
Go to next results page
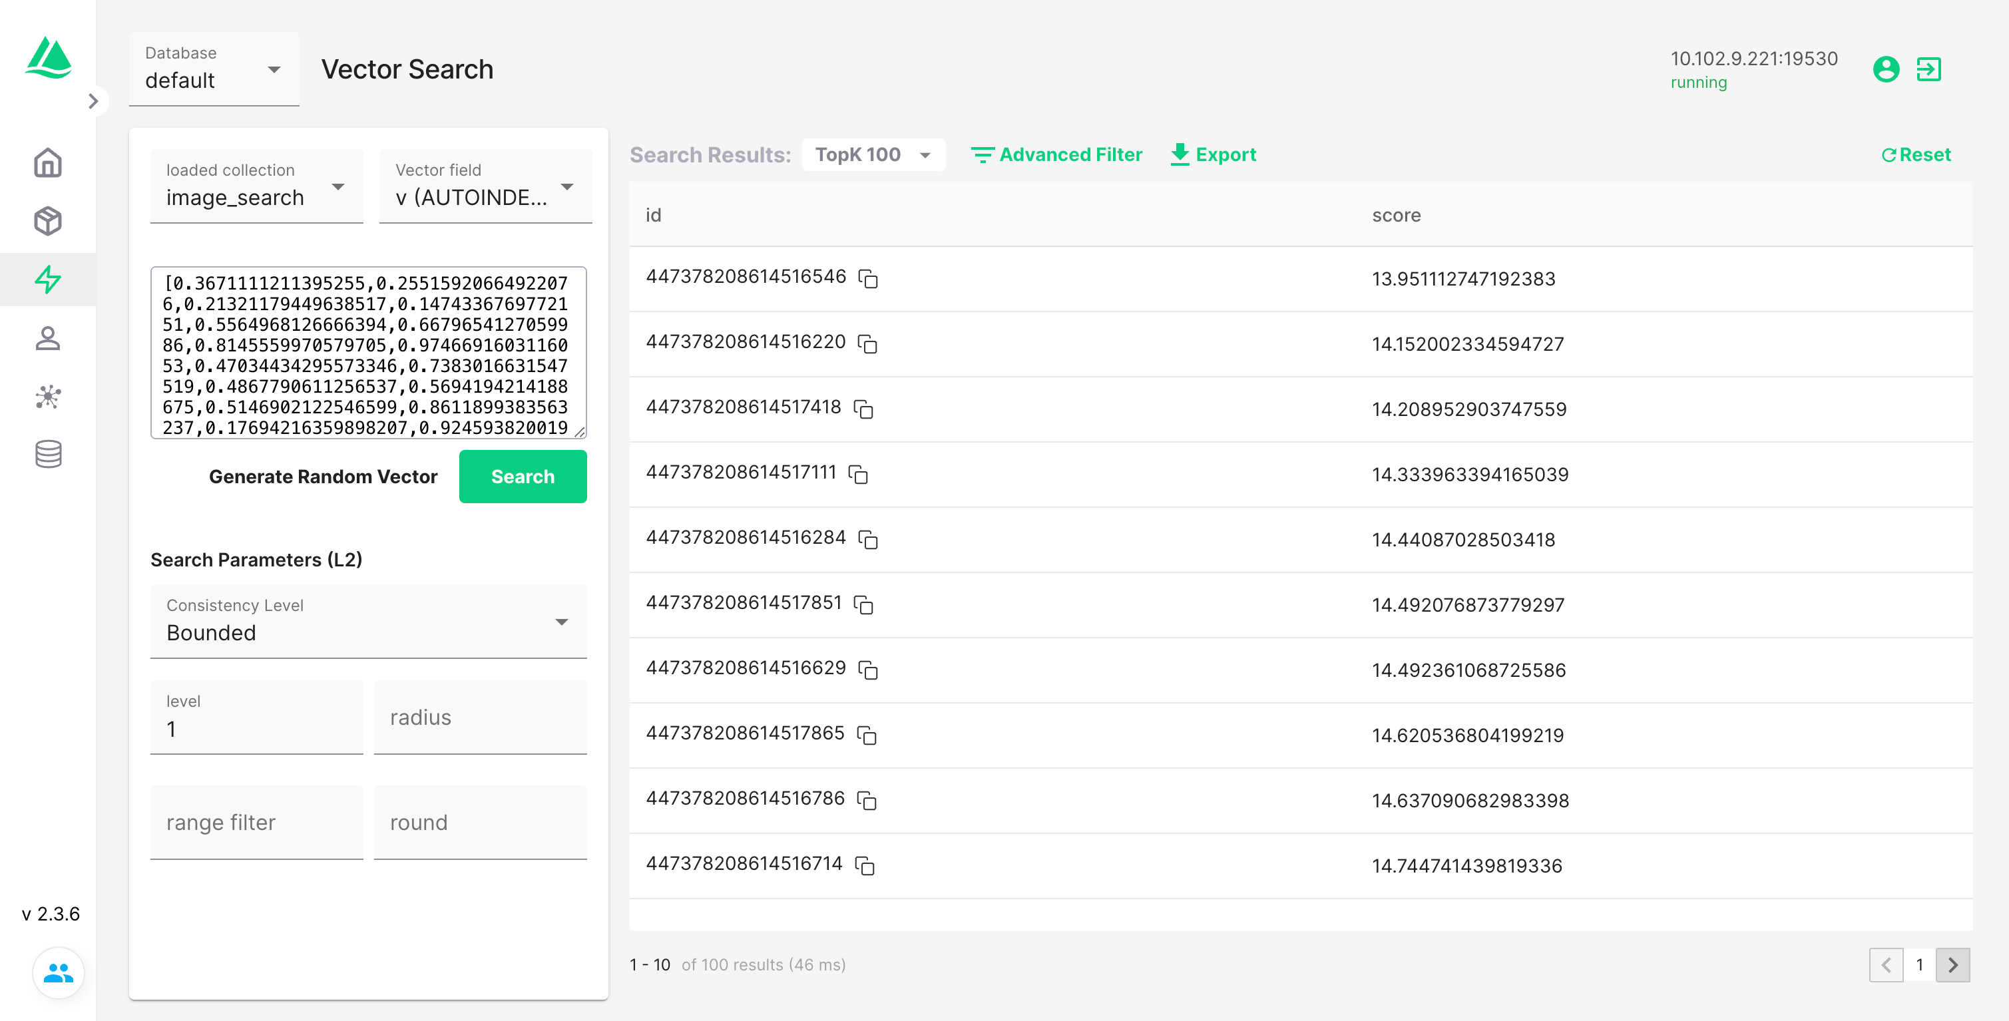pos(1953,965)
